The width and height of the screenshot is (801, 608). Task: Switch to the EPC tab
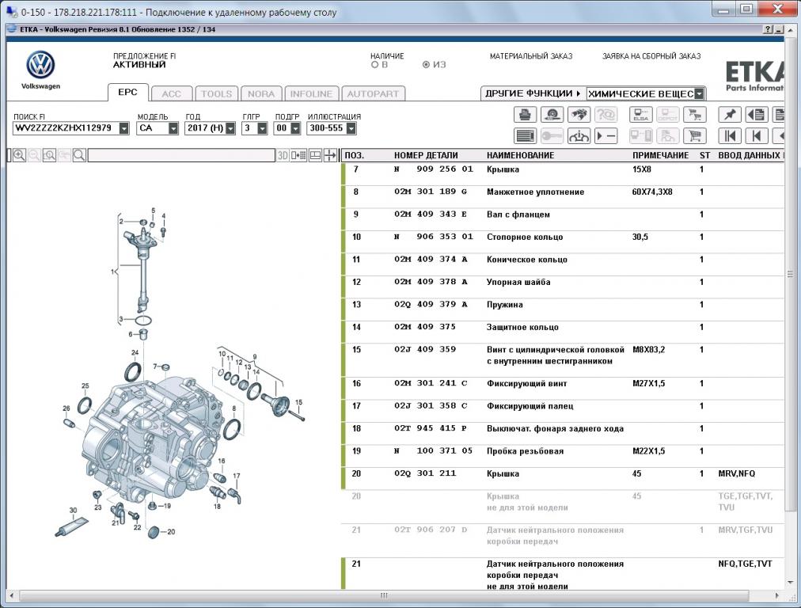coord(127,93)
